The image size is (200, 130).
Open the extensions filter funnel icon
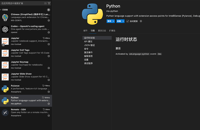coord(49,3)
